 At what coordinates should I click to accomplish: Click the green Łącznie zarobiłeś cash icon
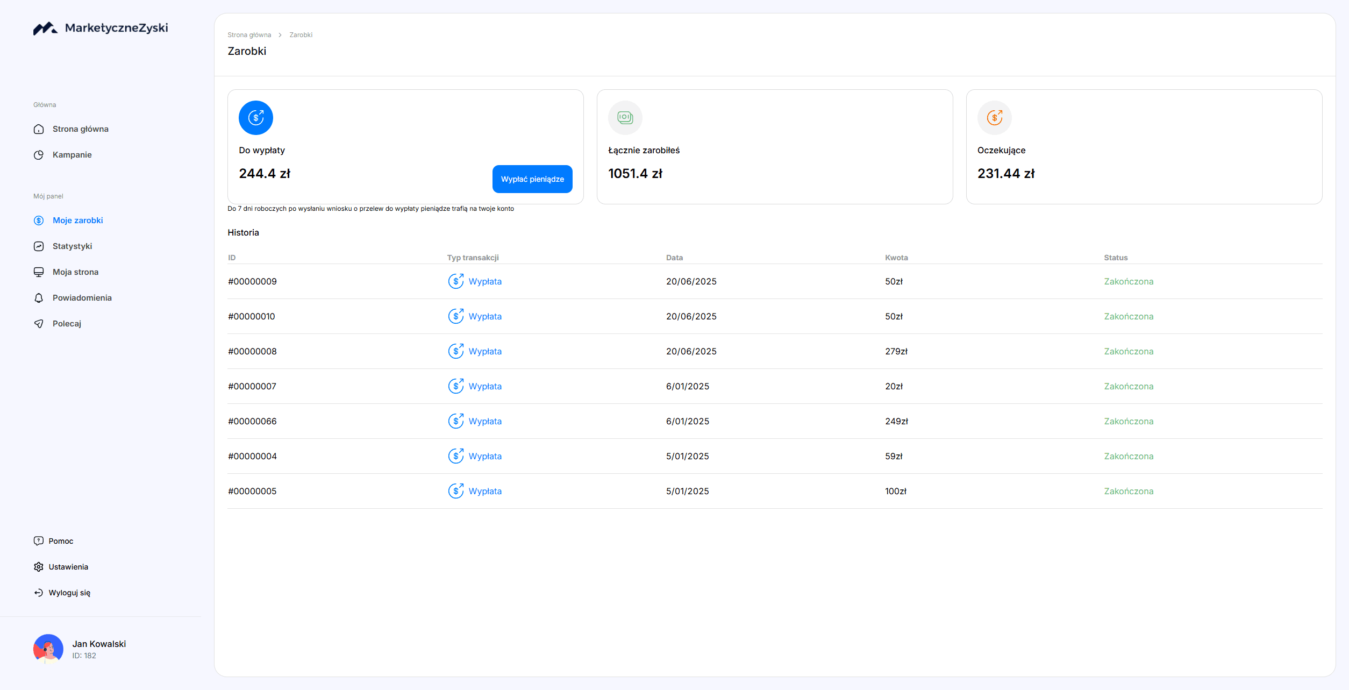coord(625,118)
